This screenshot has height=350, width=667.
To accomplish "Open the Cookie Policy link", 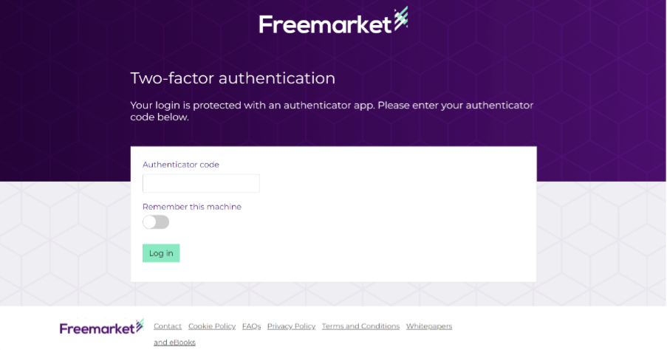I will (212, 326).
